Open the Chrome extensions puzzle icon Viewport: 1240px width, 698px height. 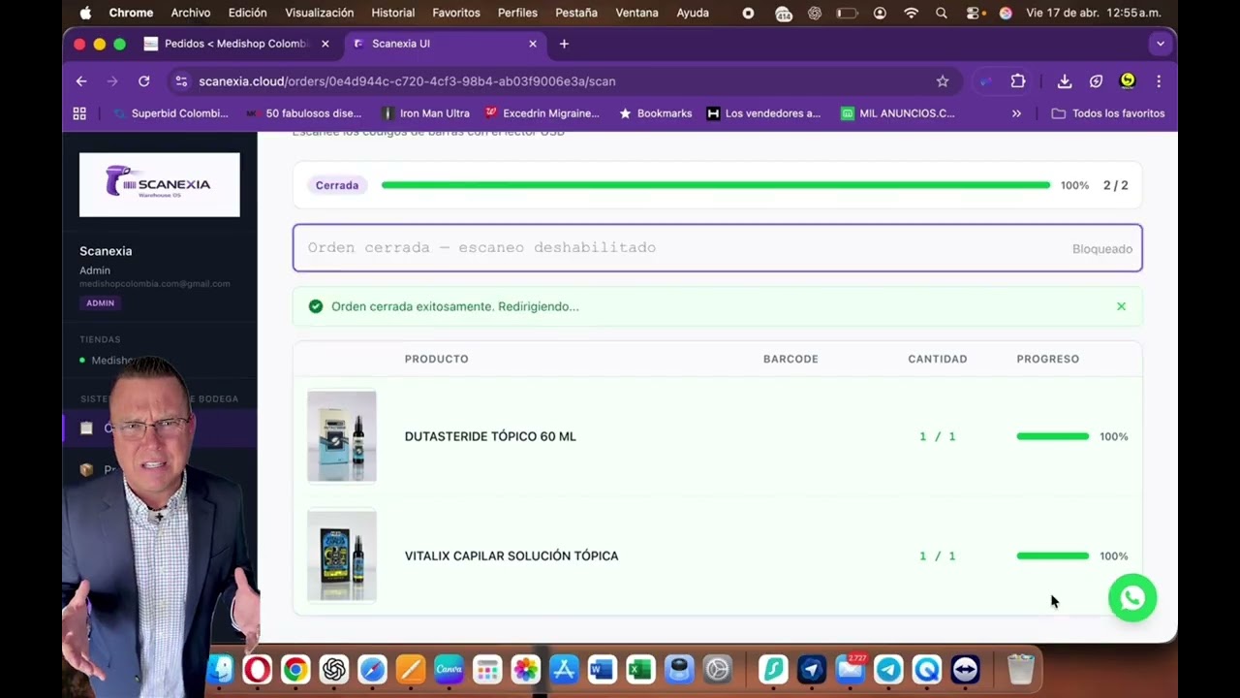[x=1018, y=81]
